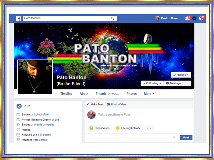Screen dimensions: 214x160
Task: Switch to the Photos tab
Action: pyautogui.click(x=131, y=94)
